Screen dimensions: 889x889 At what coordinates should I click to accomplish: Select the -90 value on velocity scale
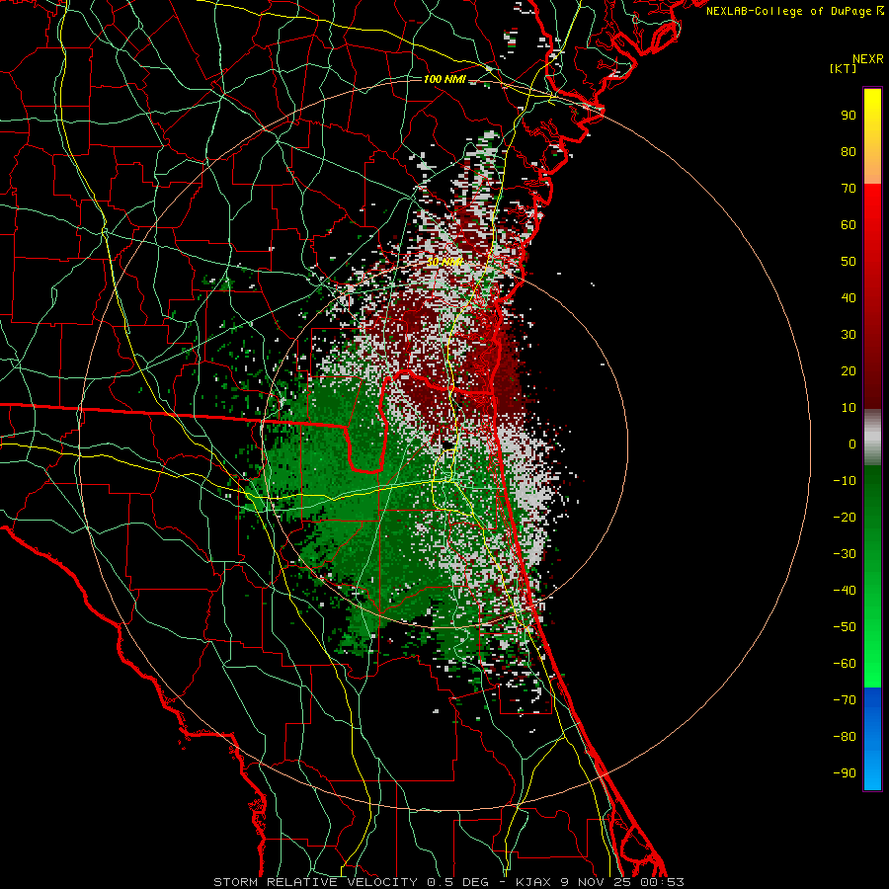845,773
